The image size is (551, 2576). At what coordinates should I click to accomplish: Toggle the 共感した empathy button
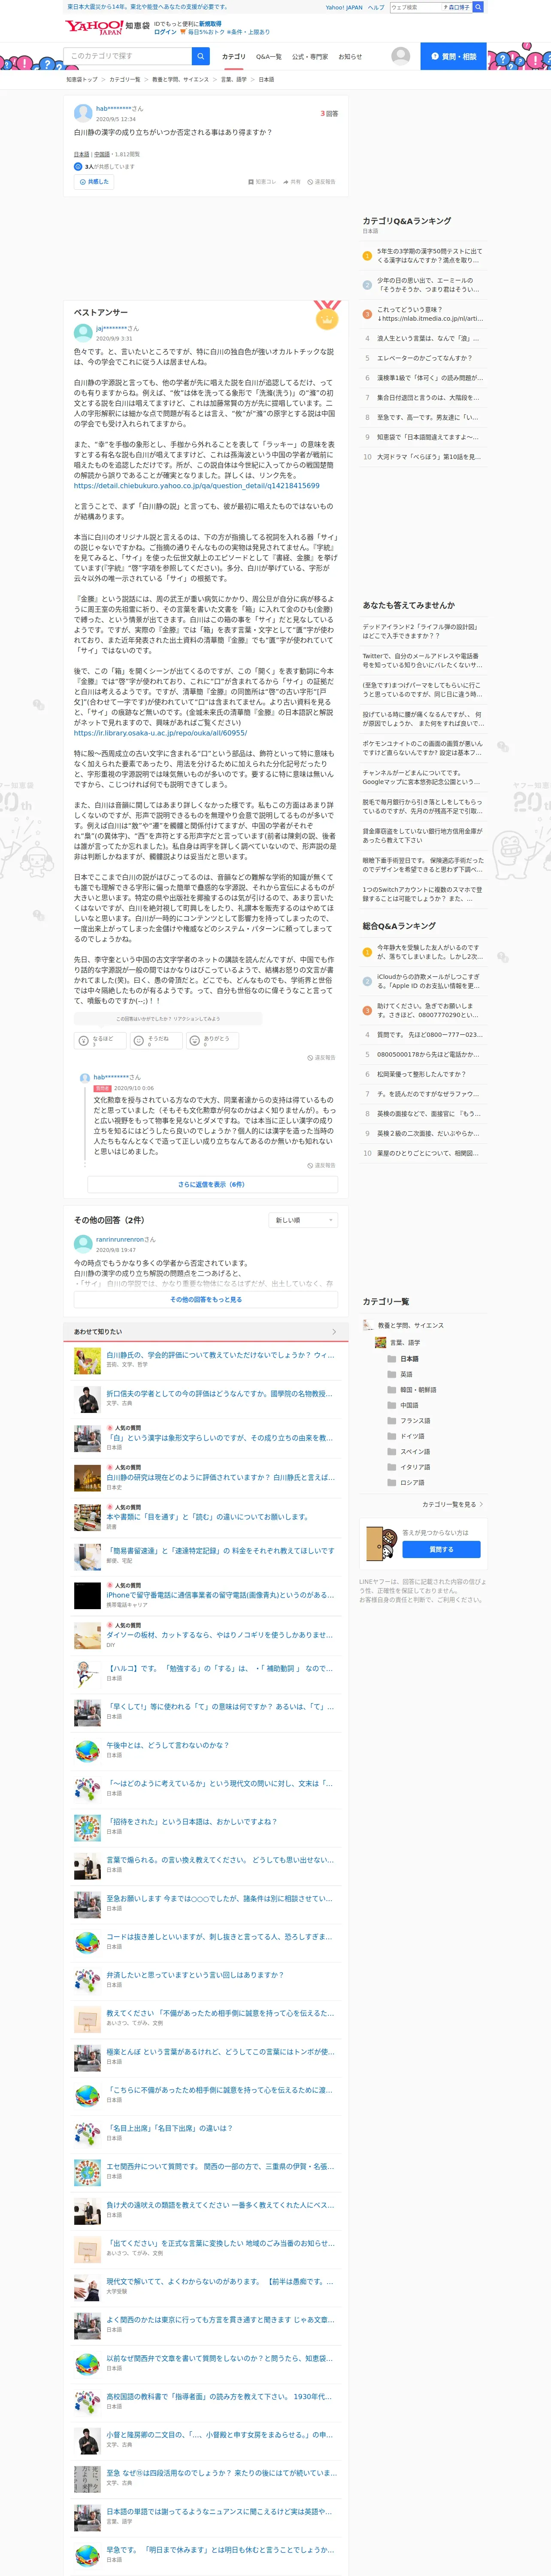(94, 182)
